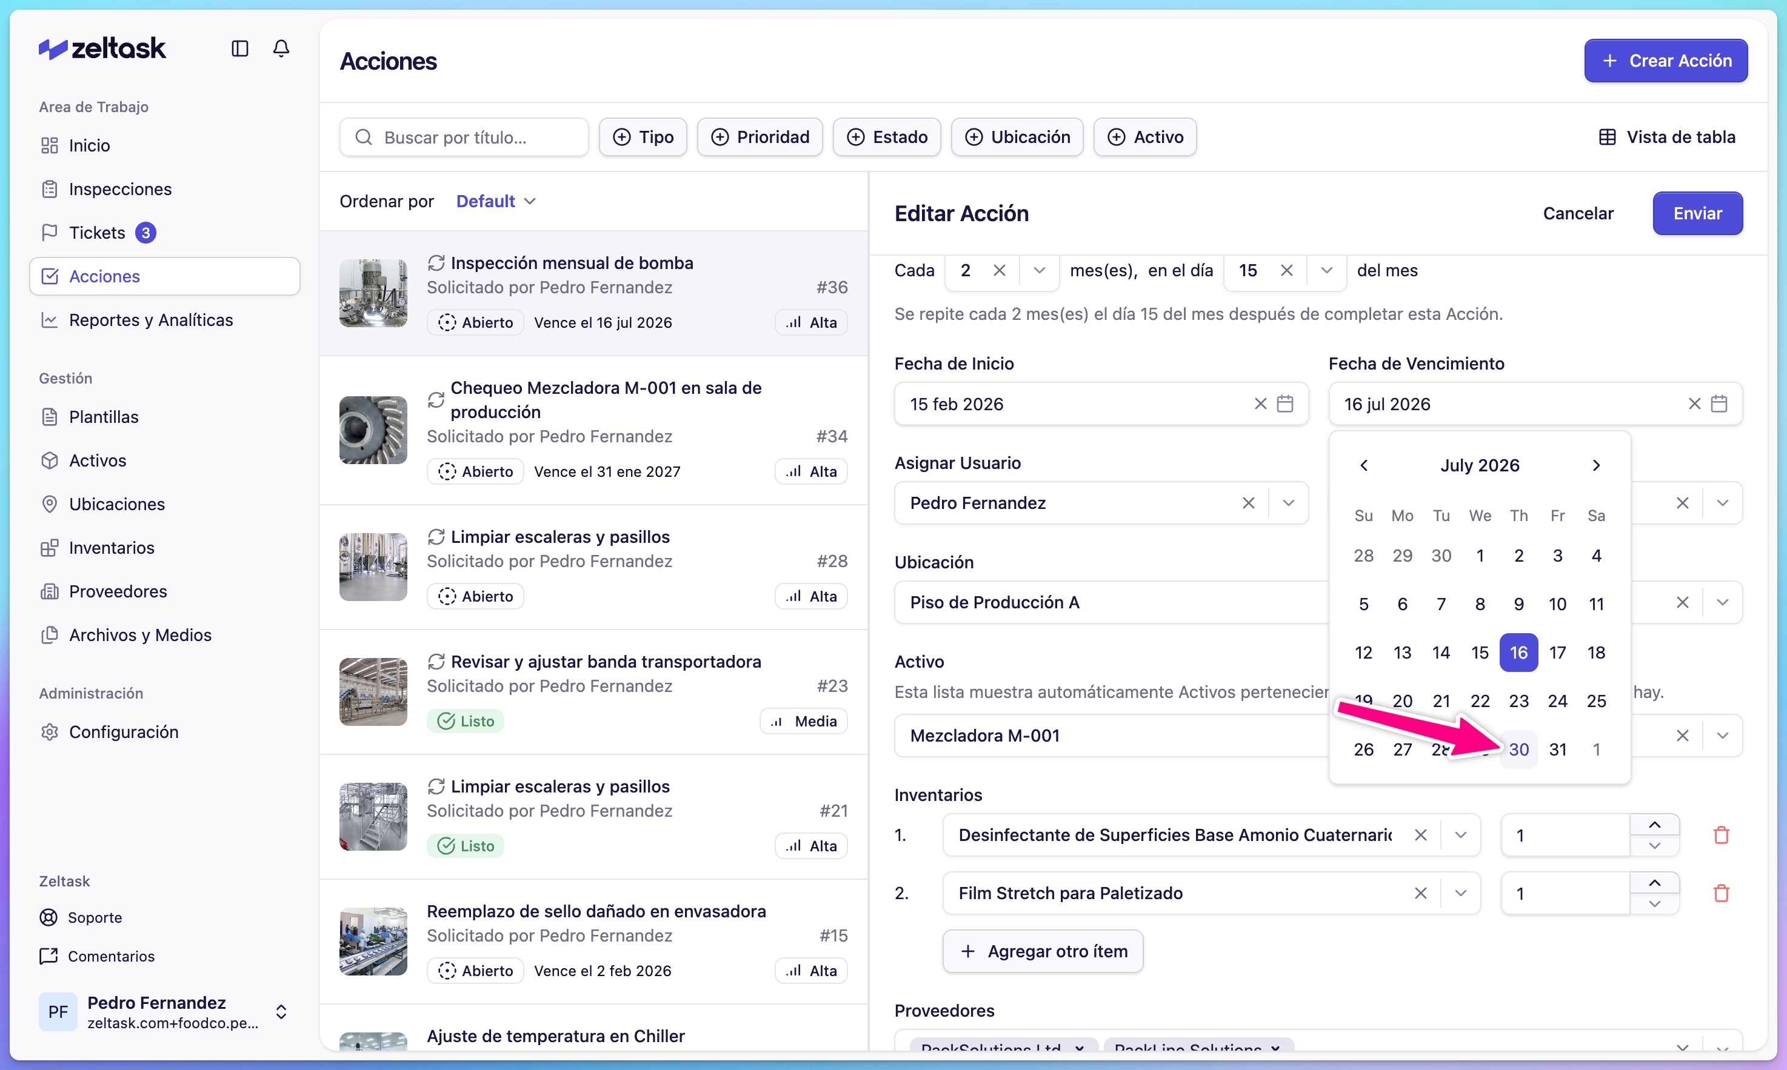Decrease quantity for Desinfectante item
The height and width of the screenshot is (1070, 1787).
point(1654,846)
